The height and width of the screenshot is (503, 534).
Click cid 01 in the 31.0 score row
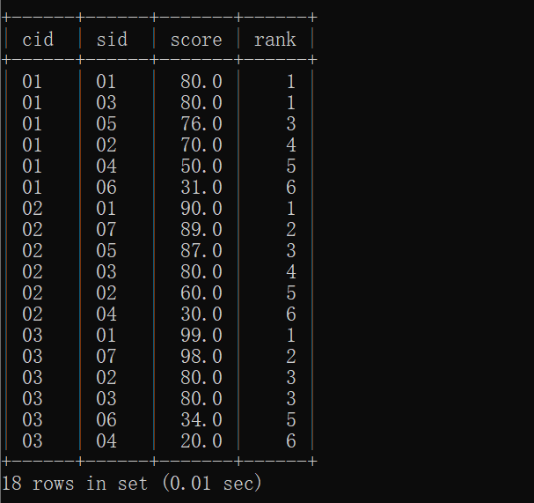(x=33, y=188)
